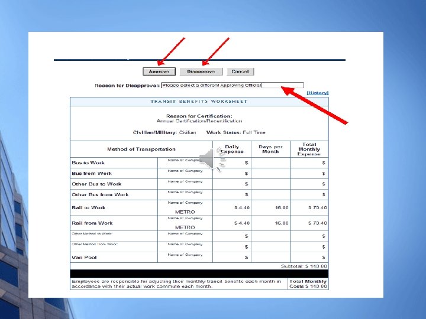Select the Work Status value Full Time

[x=254, y=132]
